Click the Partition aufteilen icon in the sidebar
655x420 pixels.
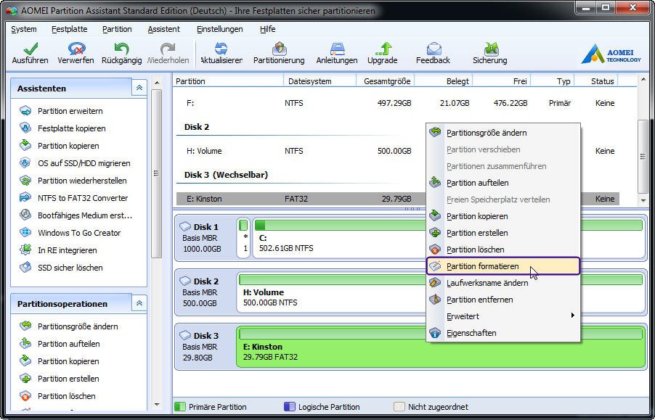[25, 344]
